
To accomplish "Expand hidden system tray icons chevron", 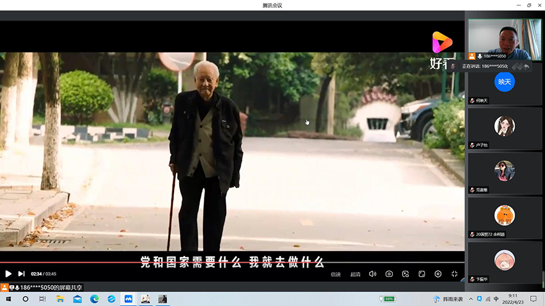I will pos(471,299).
